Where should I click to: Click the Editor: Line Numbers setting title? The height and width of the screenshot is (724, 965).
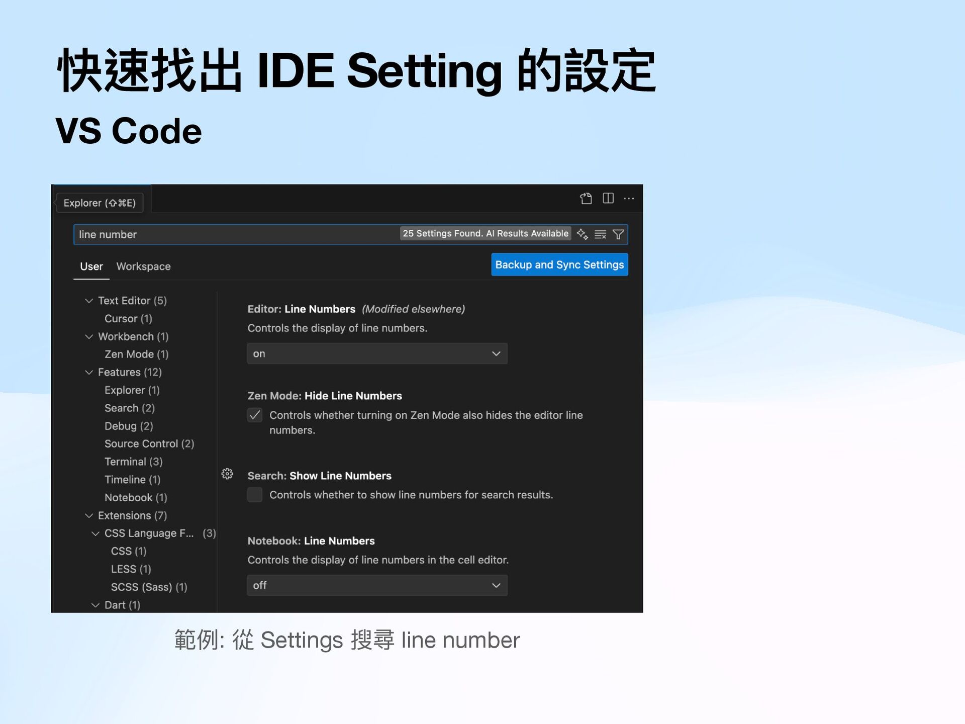pos(301,309)
